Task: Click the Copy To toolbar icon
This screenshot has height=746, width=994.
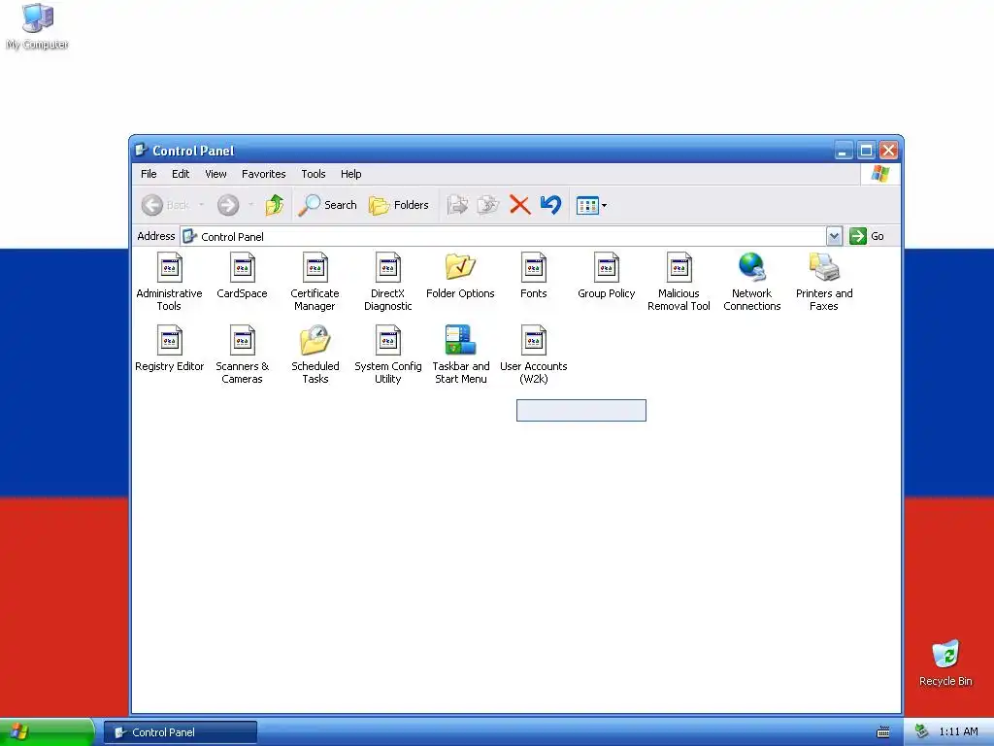Action: [x=487, y=205]
